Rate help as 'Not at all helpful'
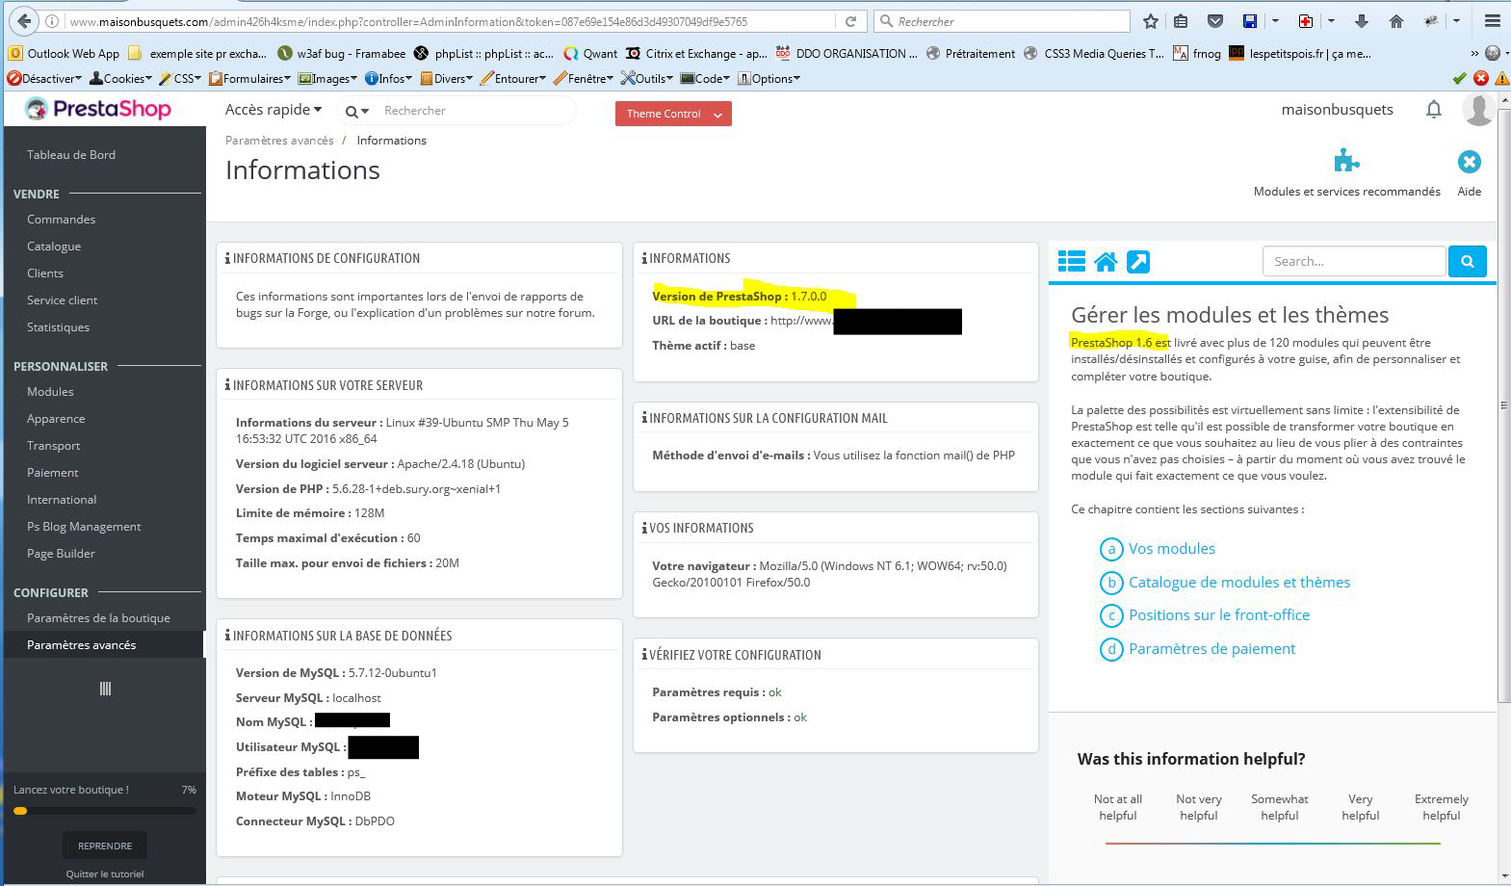1511x886 pixels. (x=1117, y=807)
